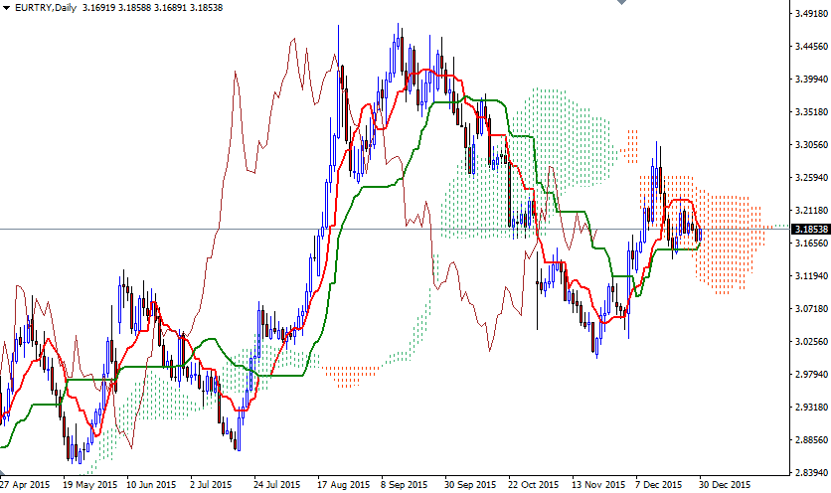
Task: Click the 17 Aug 2015 date label
Action: (x=343, y=484)
